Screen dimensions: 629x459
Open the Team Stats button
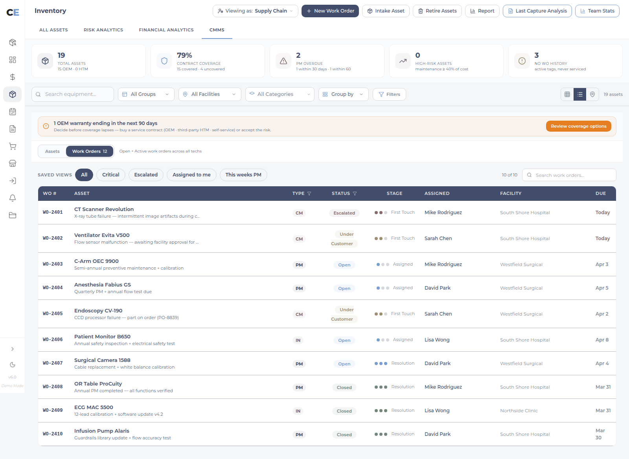tap(597, 11)
